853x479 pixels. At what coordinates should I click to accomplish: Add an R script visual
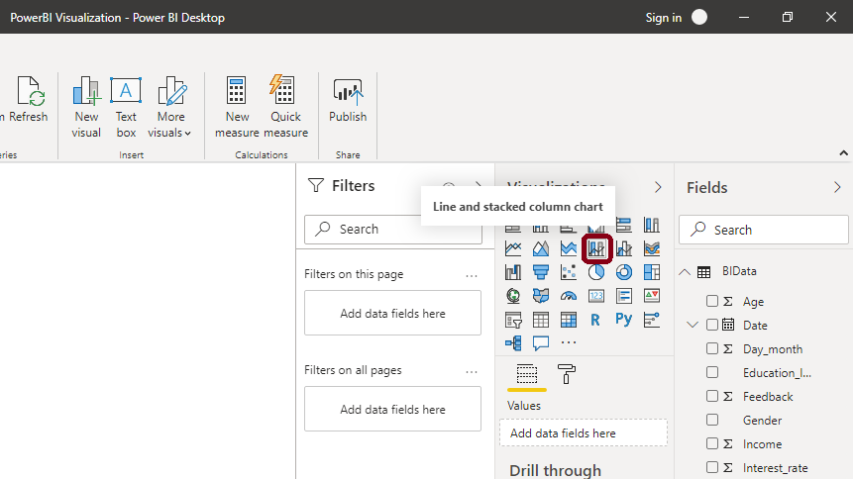coord(595,319)
